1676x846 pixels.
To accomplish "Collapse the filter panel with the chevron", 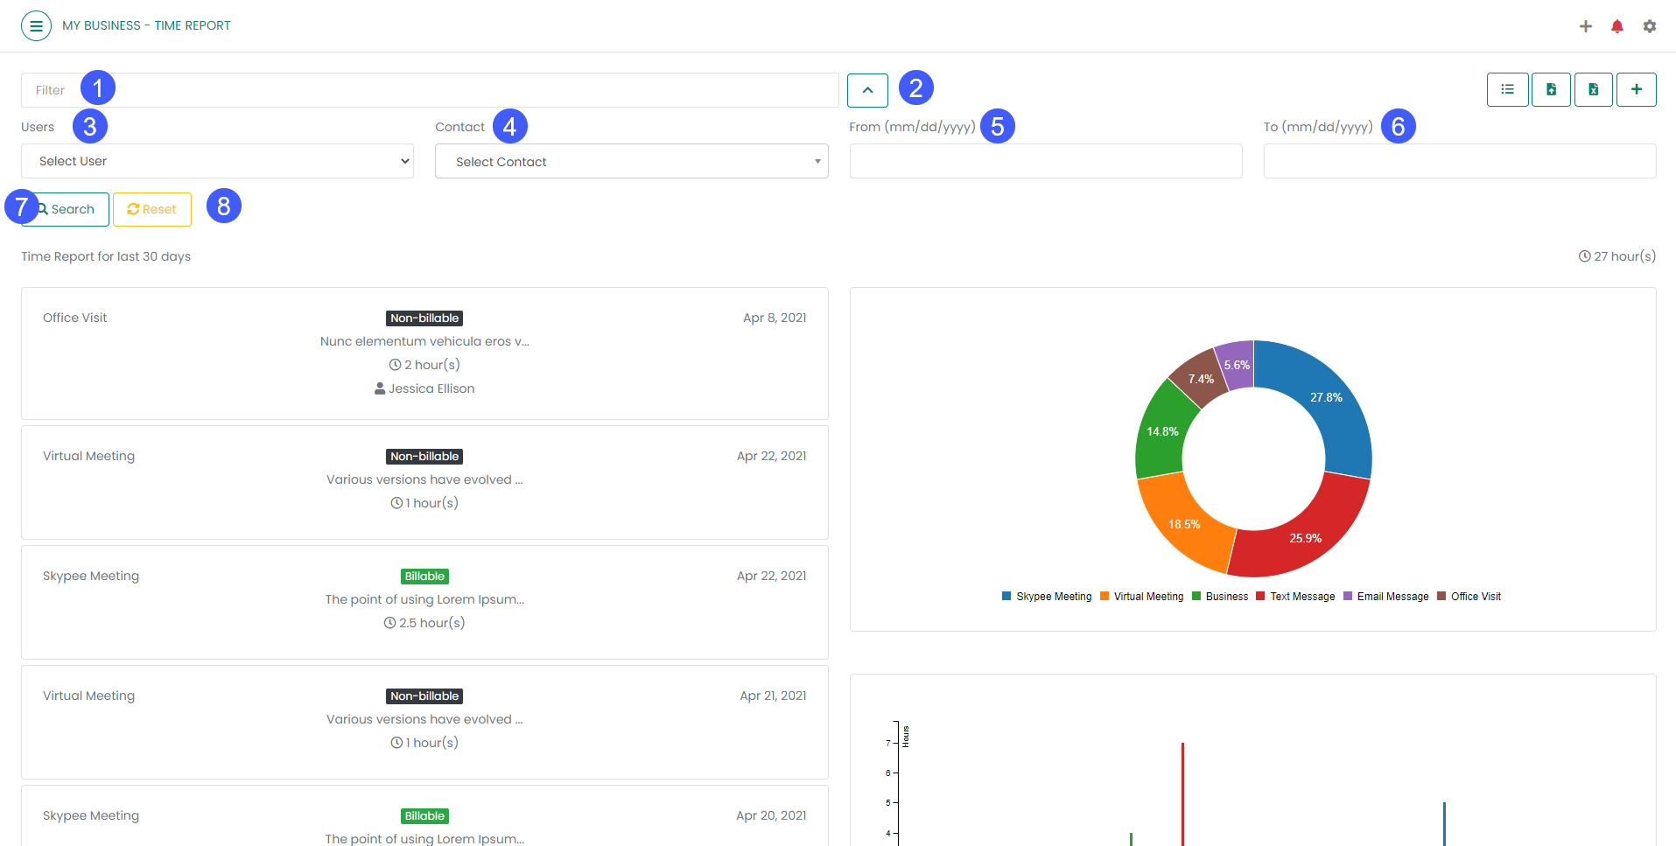I will [867, 89].
